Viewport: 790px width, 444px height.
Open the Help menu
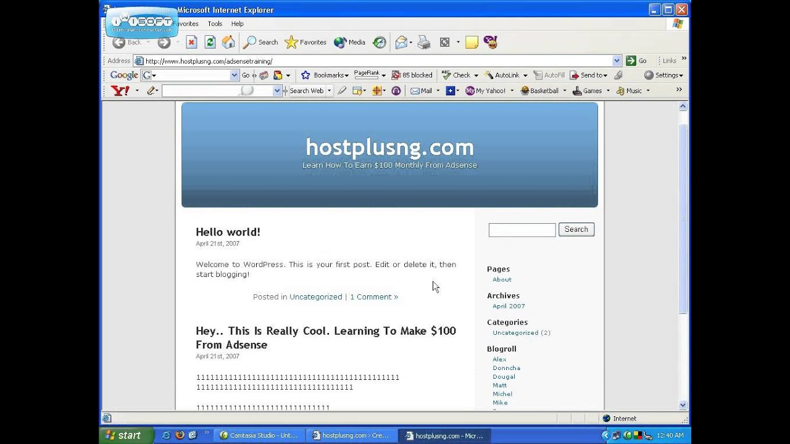click(238, 23)
